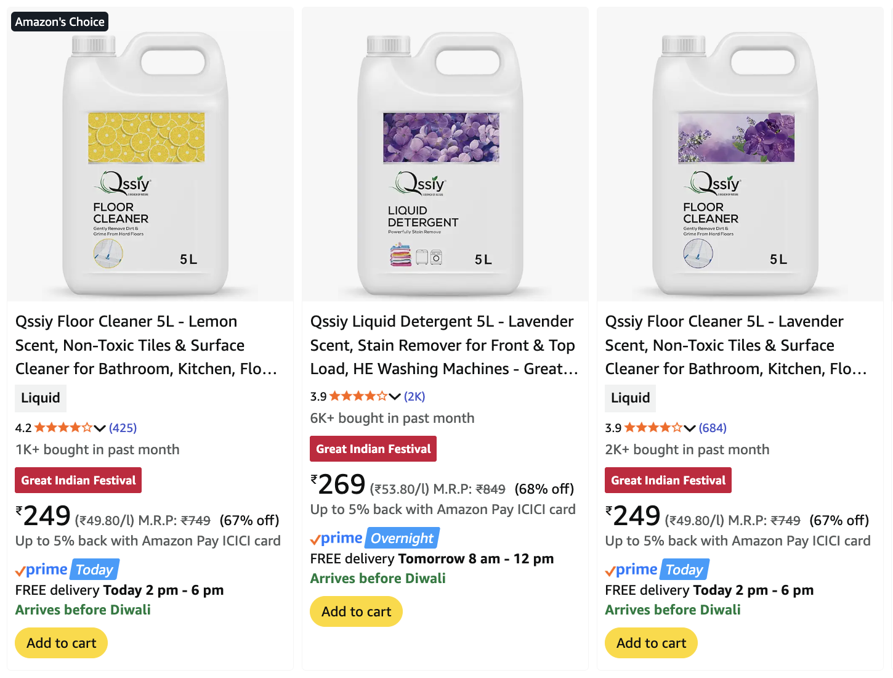Expand rating chevron for Lavender Floor Cleaner

pos(690,428)
